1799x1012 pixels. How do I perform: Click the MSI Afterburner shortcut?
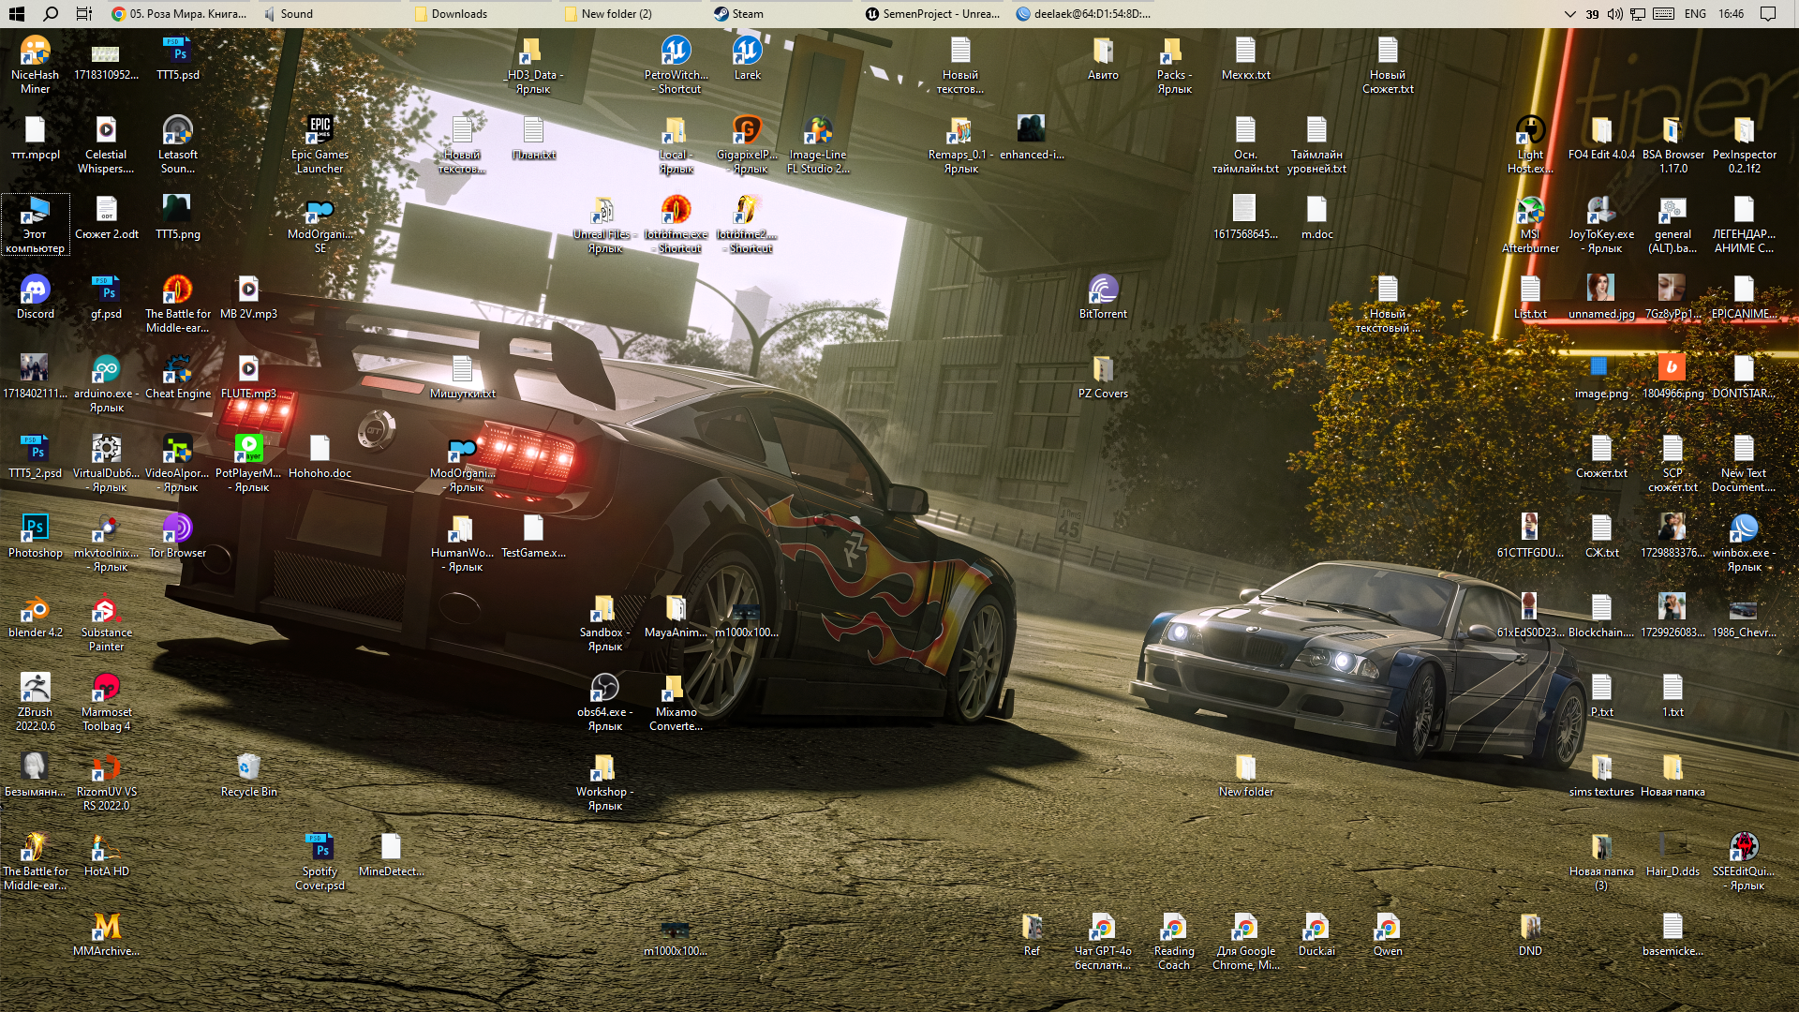tap(1530, 212)
